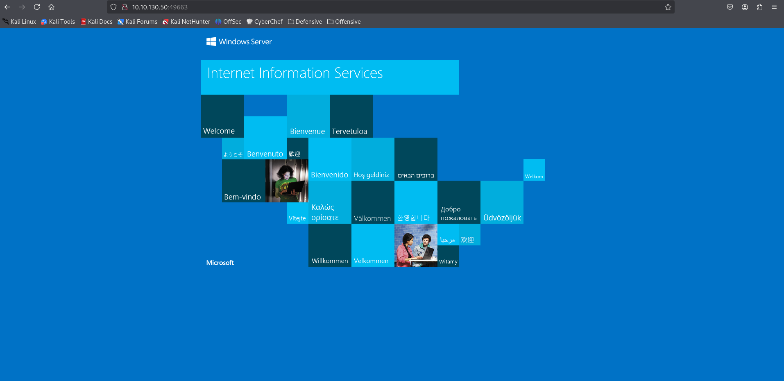
Task: Open the Kali Tools bookmark
Action: pos(58,22)
